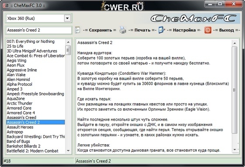
Task: Select Backyard Wrestling: Dont Try This entry
Action: [x=36, y=137]
